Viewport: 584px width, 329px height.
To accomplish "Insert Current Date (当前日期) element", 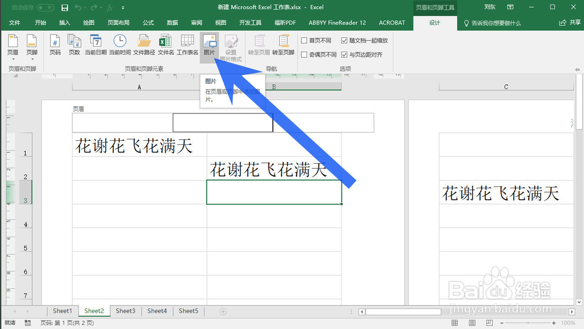I will [96, 45].
